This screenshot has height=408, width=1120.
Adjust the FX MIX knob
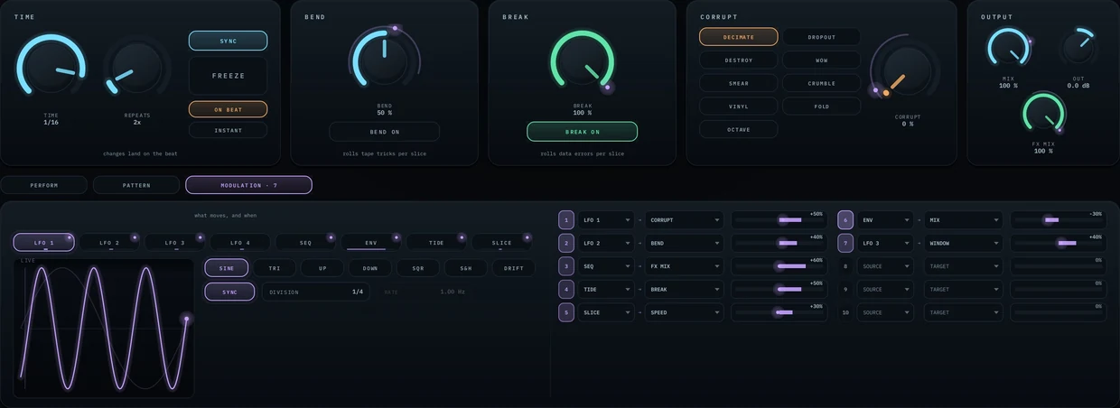tap(1043, 114)
